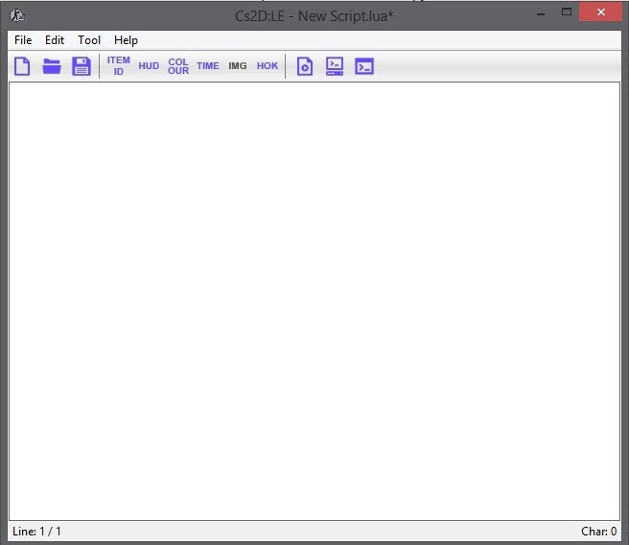629x545 pixels.
Task: Click the Cs2D:LE application icon in title bar
Action: point(17,15)
